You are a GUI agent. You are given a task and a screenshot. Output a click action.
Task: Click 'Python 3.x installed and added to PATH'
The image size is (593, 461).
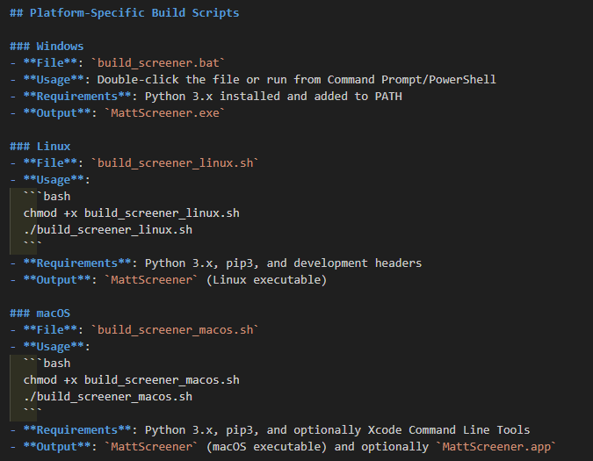[273, 96]
